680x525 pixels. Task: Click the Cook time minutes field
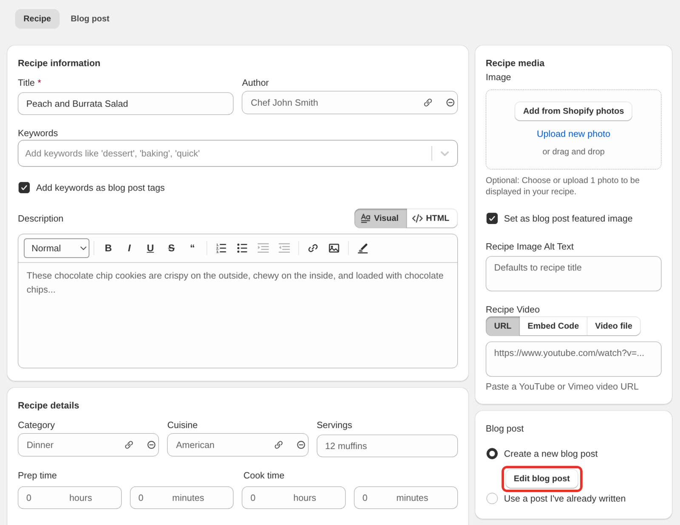coord(406,497)
